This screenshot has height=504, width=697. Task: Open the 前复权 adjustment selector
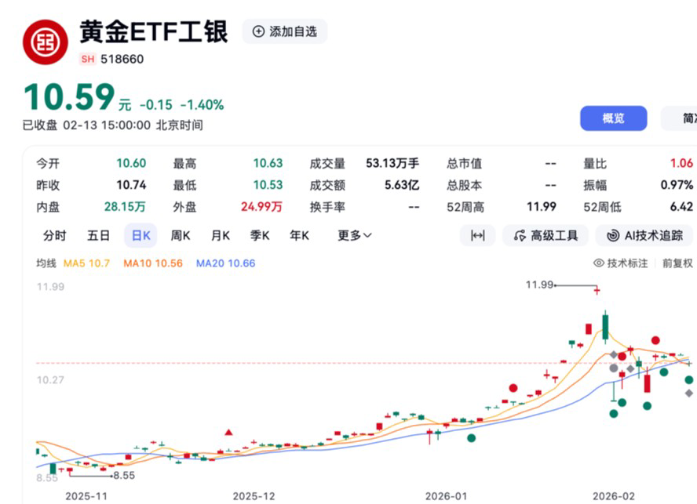pos(677,263)
